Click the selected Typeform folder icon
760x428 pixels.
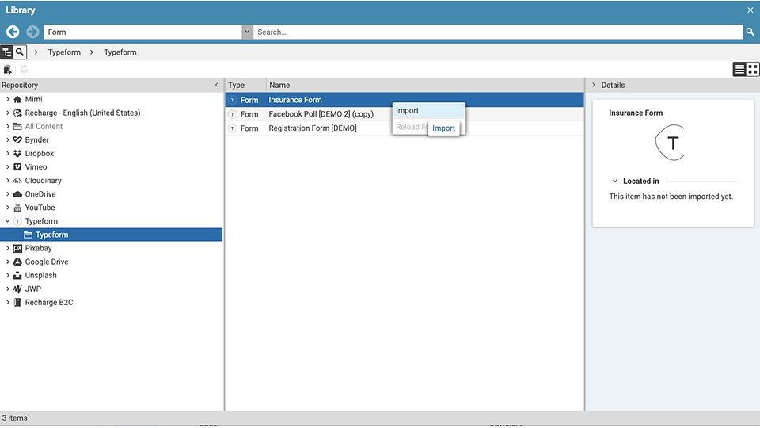click(x=28, y=235)
